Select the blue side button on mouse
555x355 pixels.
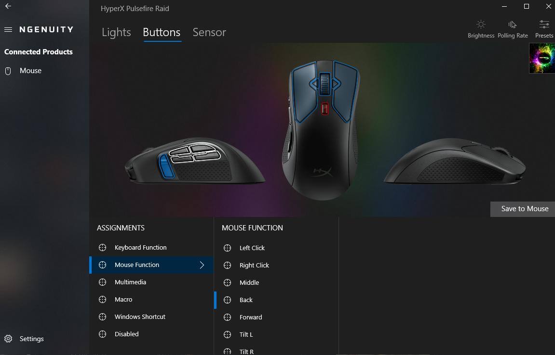click(x=165, y=166)
